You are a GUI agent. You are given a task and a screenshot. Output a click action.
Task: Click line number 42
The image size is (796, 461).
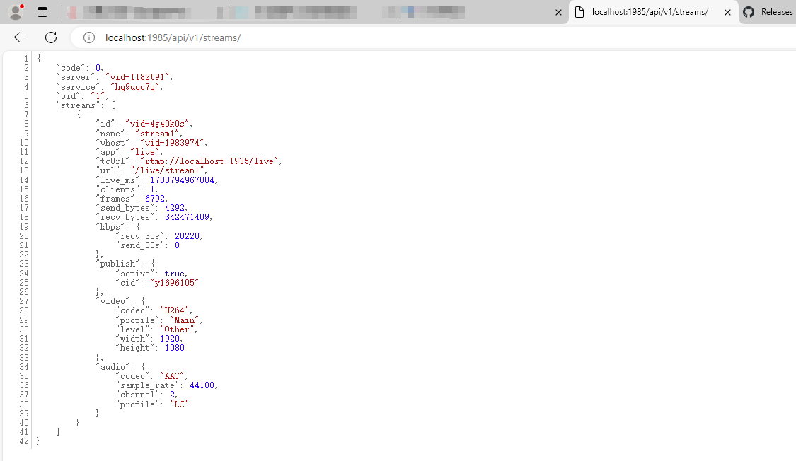coord(24,441)
